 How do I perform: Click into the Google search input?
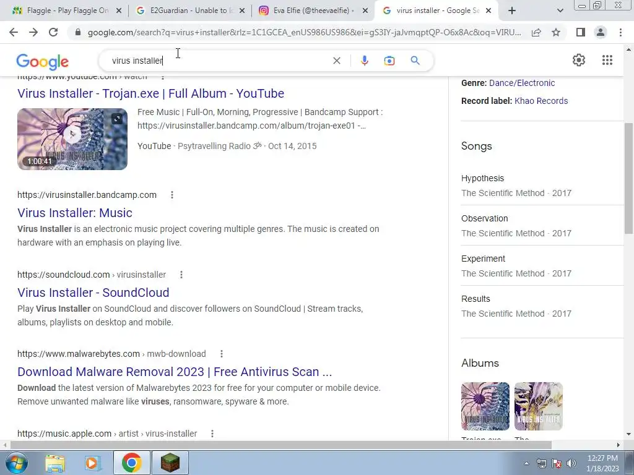click(x=219, y=61)
